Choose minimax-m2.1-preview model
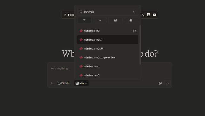The height and width of the screenshot is (116, 205). 108,58
